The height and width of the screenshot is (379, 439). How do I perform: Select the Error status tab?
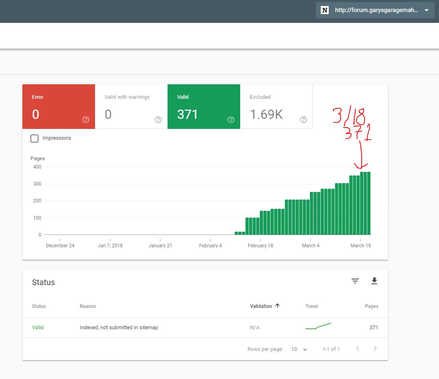pyautogui.click(x=59, y=107)
